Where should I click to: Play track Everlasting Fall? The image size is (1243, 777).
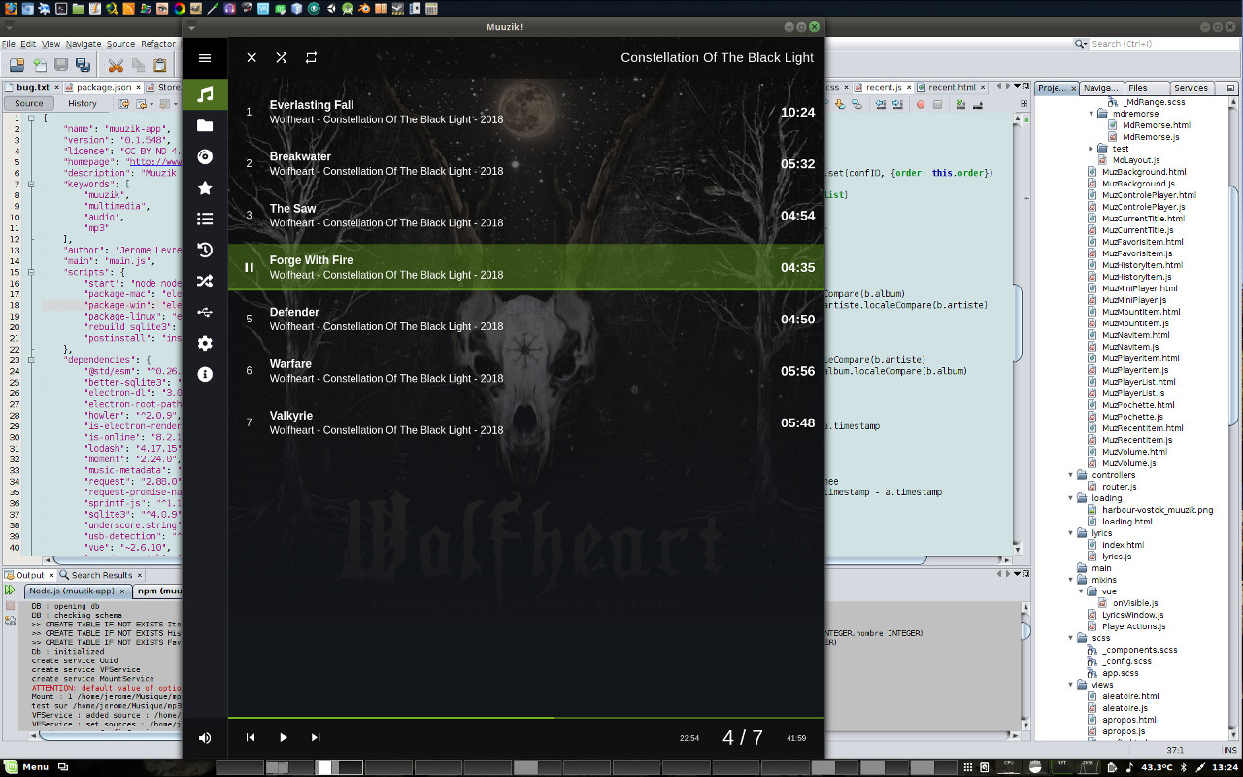coord(526,112)
